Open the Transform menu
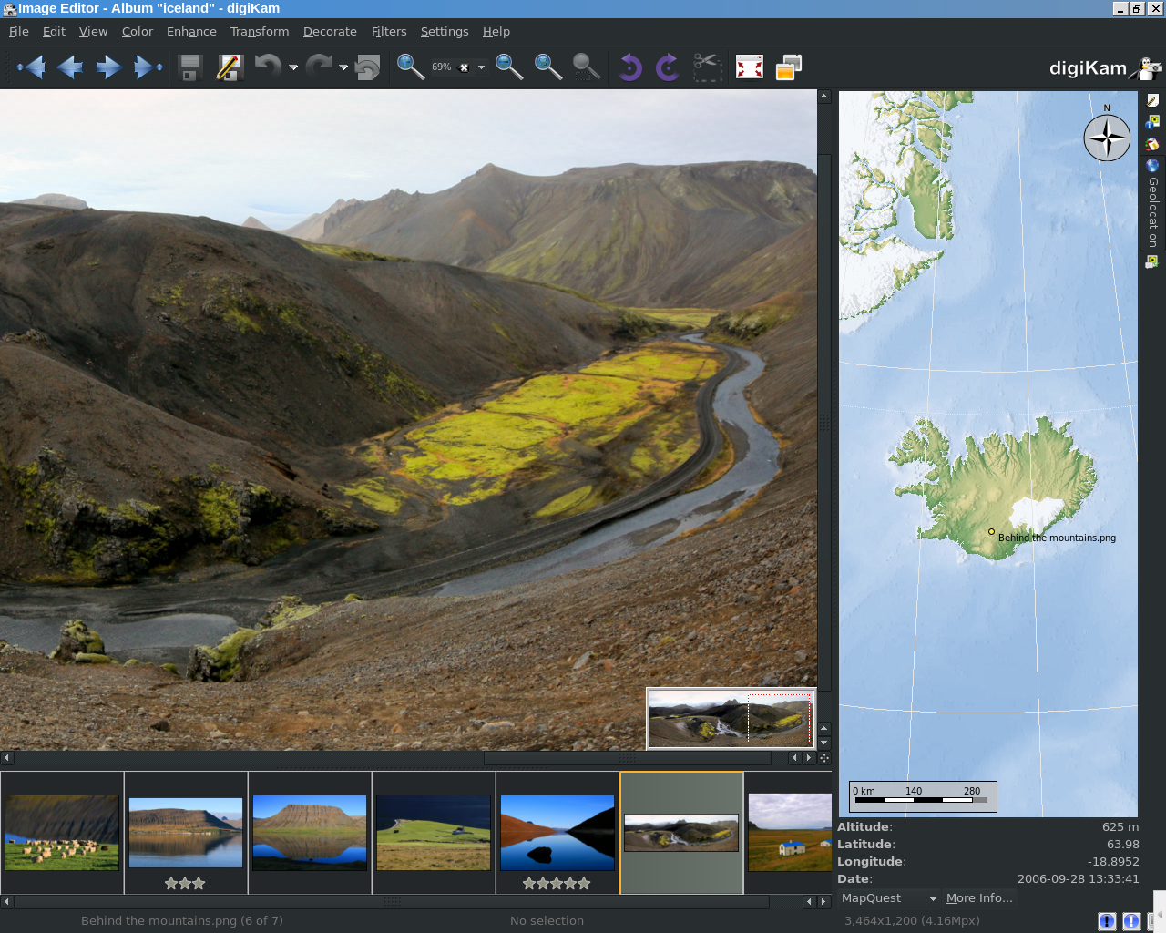The height and width of the screenshot is (933, 1166). pos(260,31)
